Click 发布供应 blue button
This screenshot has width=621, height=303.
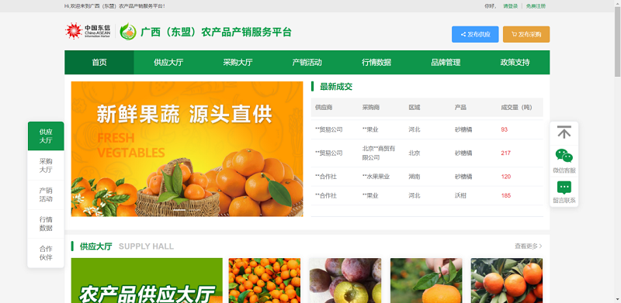click(475, 34)
